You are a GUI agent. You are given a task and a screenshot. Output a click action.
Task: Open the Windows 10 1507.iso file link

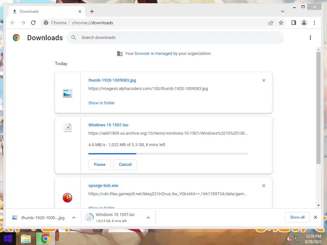click(108, 125)
